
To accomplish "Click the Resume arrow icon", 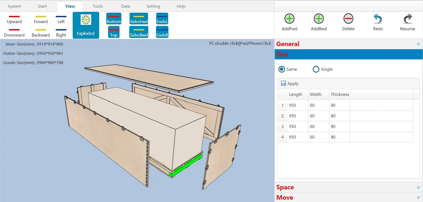I will click(407, 19).
